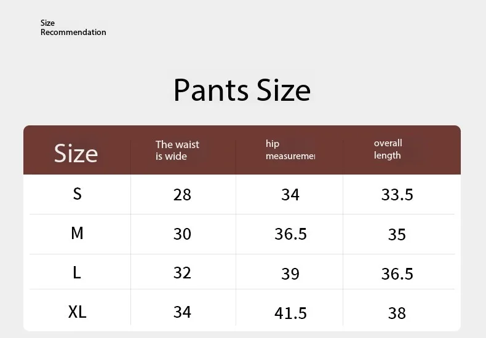Click the hip measurement header
486x338 pixels.
[290, 150]
